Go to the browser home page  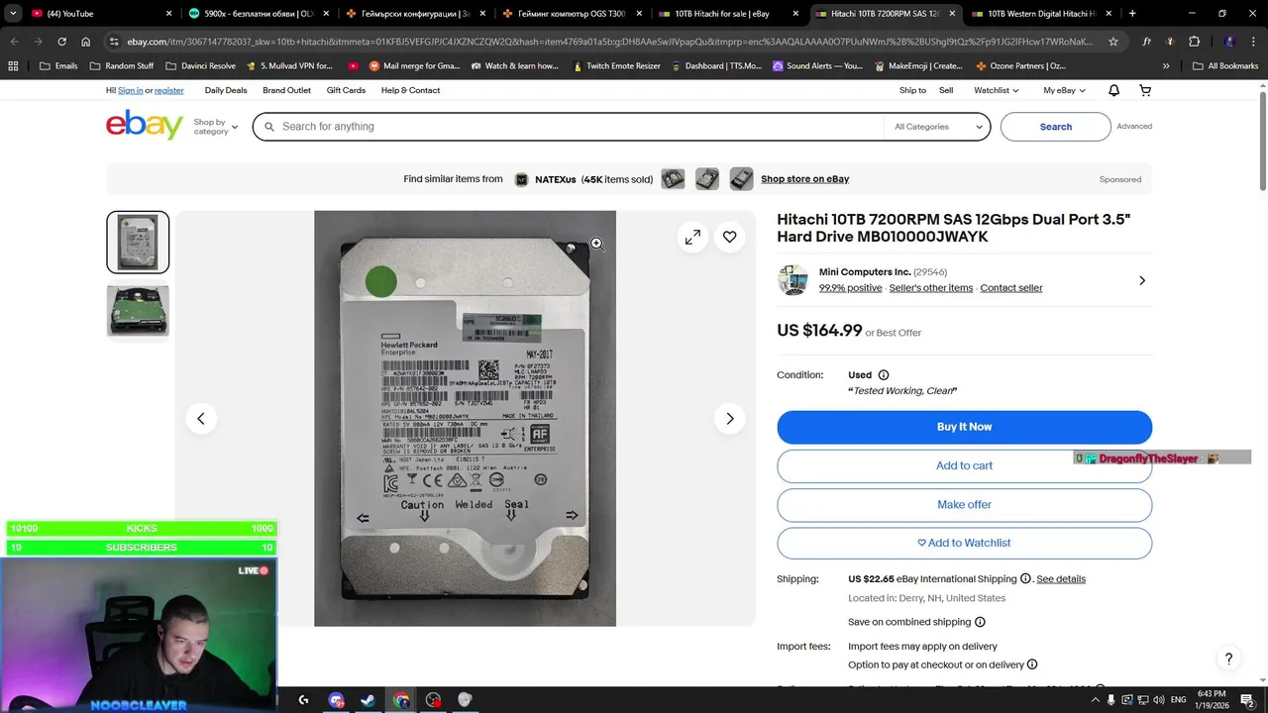(86, 42)
